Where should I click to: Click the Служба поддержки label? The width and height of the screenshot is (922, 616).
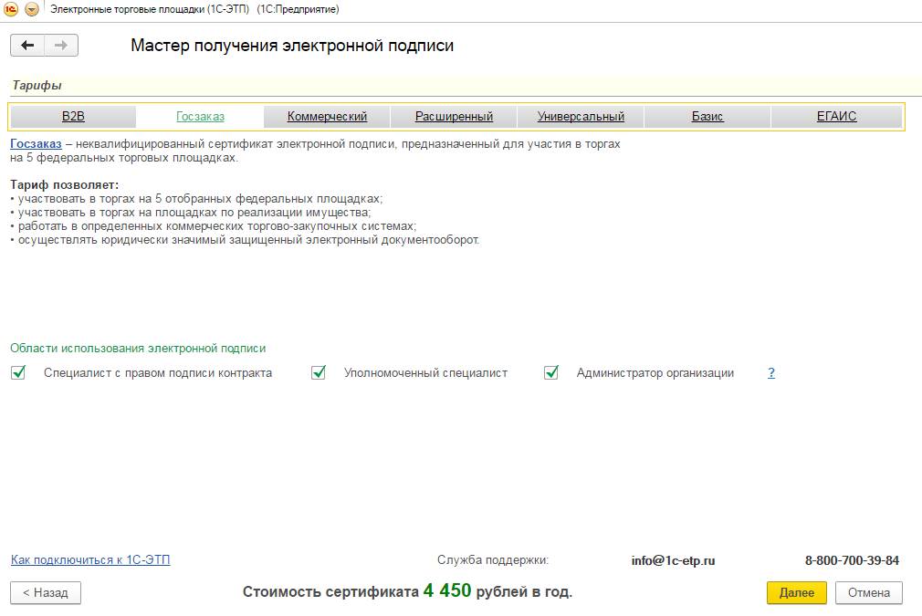point(493,560)
